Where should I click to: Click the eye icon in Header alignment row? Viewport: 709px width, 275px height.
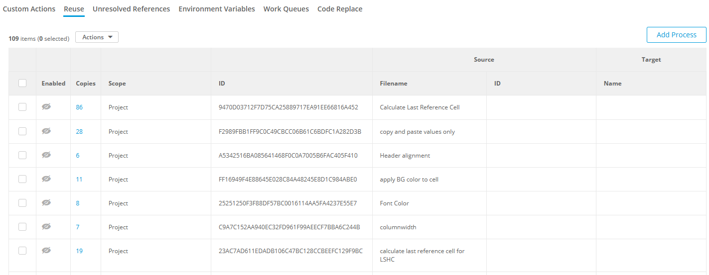[46, 155]
